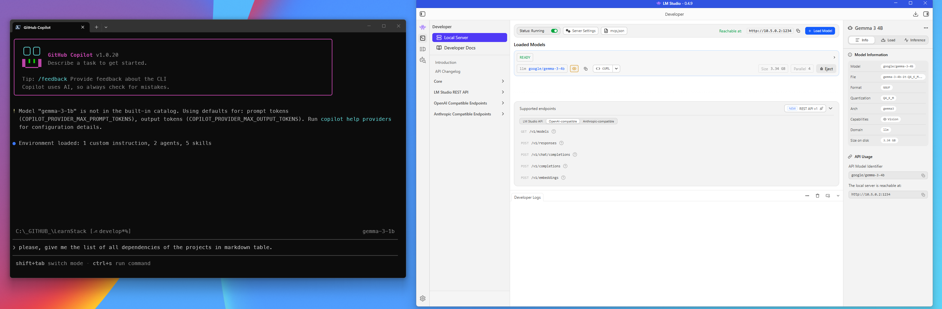
Task: Open the Discover model search panel
Action: point(423,60)
